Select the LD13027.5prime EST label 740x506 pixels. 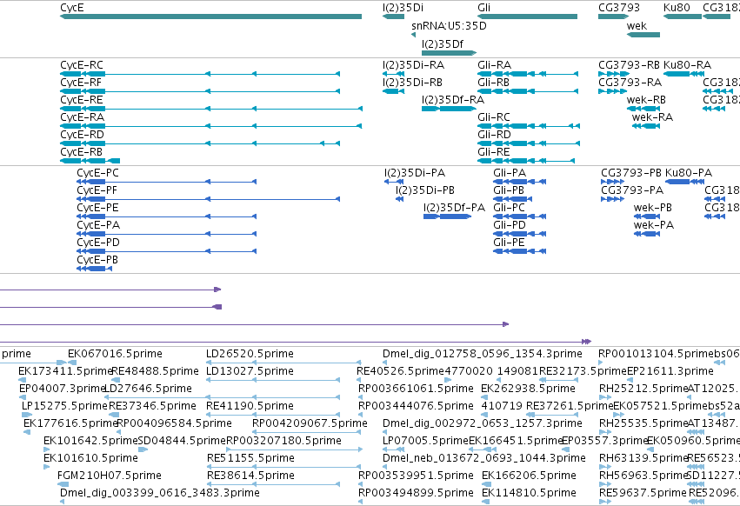250,371
